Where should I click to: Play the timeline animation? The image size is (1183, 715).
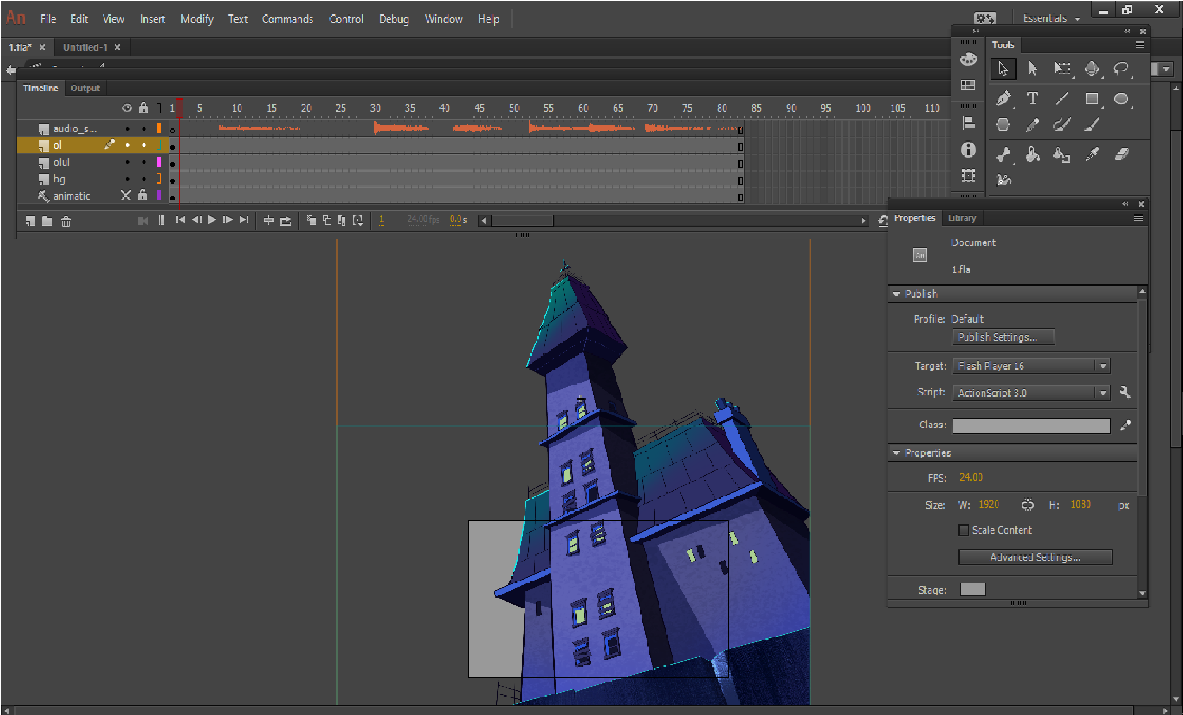[212, 220]
